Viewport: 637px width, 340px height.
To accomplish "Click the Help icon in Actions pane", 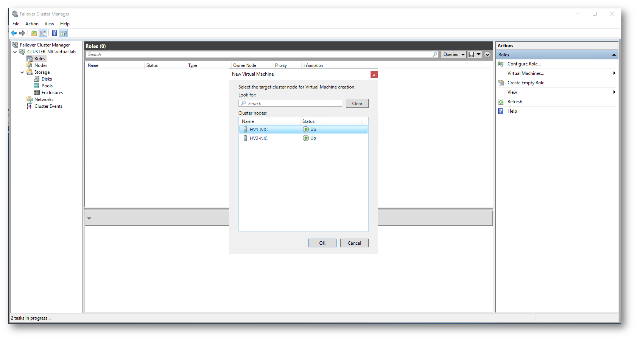I will pyautogui.click(x=501, y=111).
